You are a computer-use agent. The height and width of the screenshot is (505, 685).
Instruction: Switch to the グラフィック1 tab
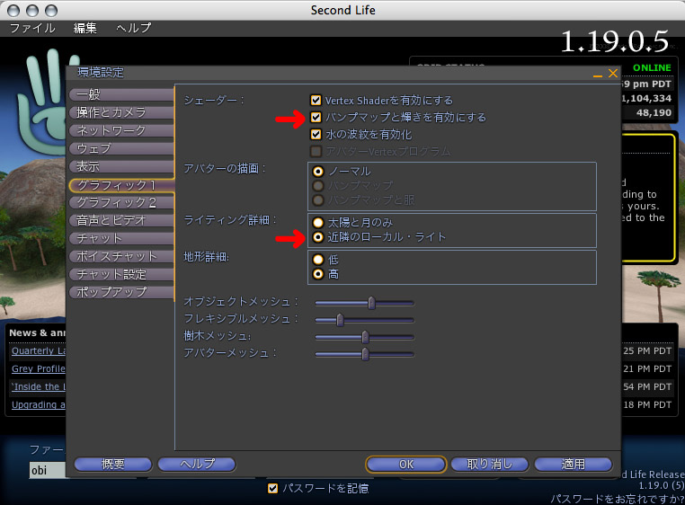[x=121, y=185]
